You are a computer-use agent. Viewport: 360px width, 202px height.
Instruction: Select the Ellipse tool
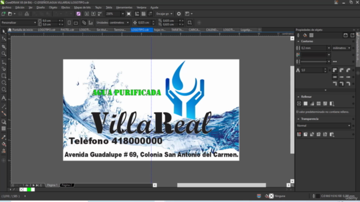pyautogui.click(x=4, y=82)
